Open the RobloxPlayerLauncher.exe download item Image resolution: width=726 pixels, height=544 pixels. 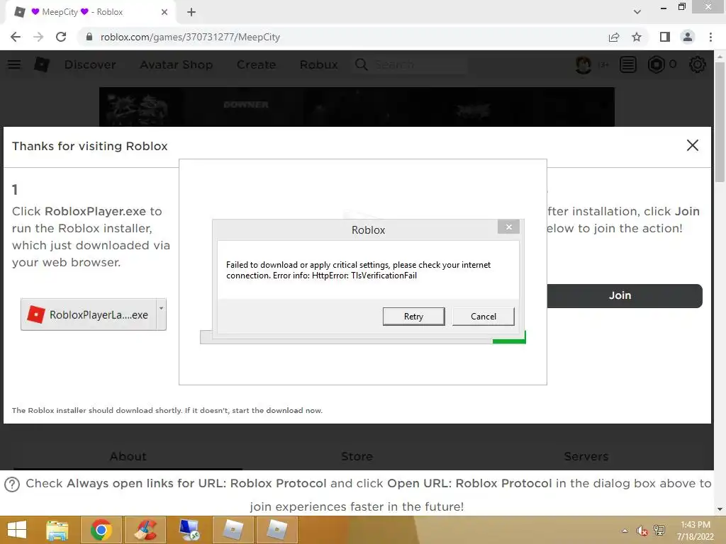pos(89,314)
